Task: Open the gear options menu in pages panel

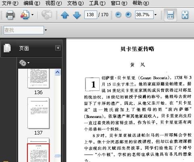Action: click(x=24, y=63)
